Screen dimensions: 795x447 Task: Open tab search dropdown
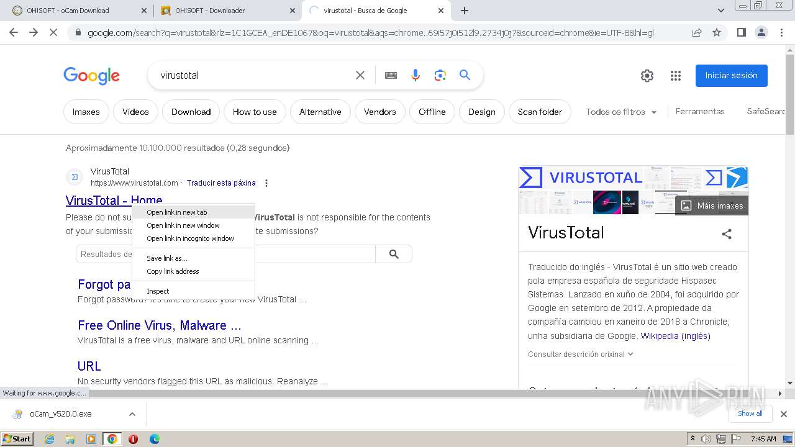[721, 11]
